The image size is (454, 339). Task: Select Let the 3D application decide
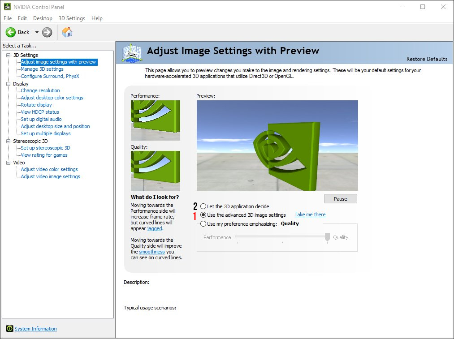pyautogui.click(x=203, y=206)
